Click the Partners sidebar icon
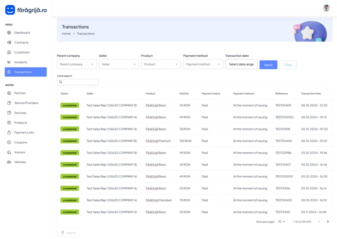 click(9, 93)
